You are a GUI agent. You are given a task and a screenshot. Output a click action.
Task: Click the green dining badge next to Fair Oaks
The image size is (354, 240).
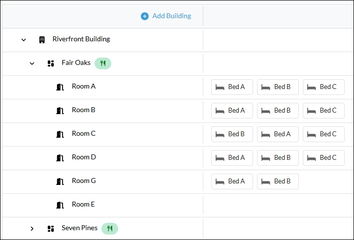[103, 63]
